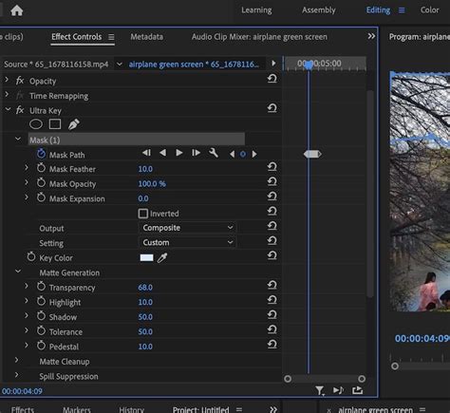
Task: Show or hide timeline view triangle
Action: click(273, 64)
